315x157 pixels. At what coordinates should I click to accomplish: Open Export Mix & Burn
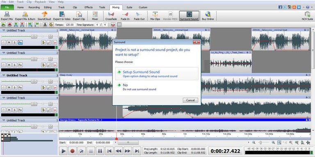point(25,16)
